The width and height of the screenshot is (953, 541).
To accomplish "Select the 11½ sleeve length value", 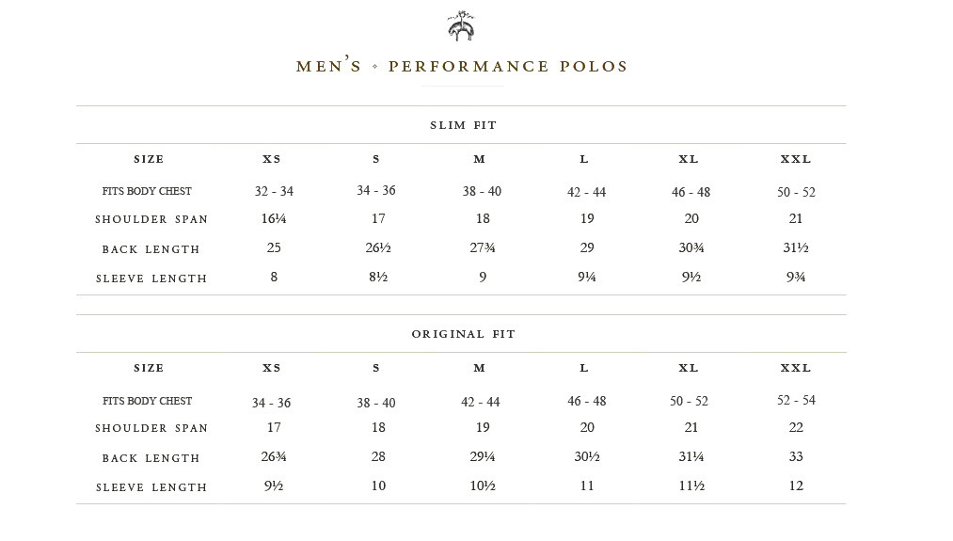I will click(691, 486).
